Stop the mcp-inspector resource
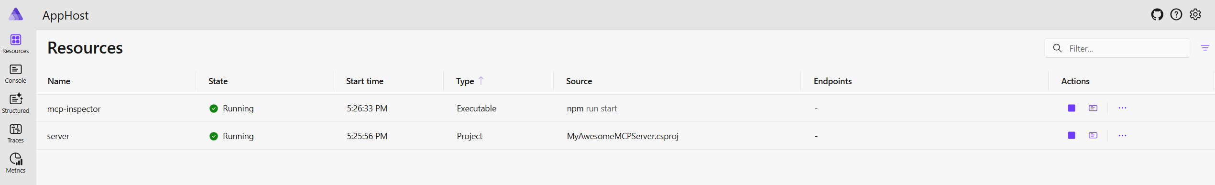Image resolution: width=1215 pixels, height=185 pixels. (1071, 108)
